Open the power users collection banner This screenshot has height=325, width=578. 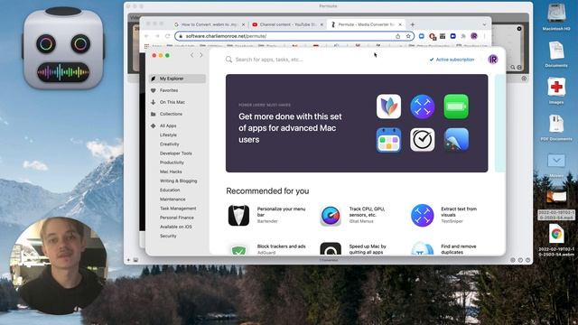tap(357, 123)
